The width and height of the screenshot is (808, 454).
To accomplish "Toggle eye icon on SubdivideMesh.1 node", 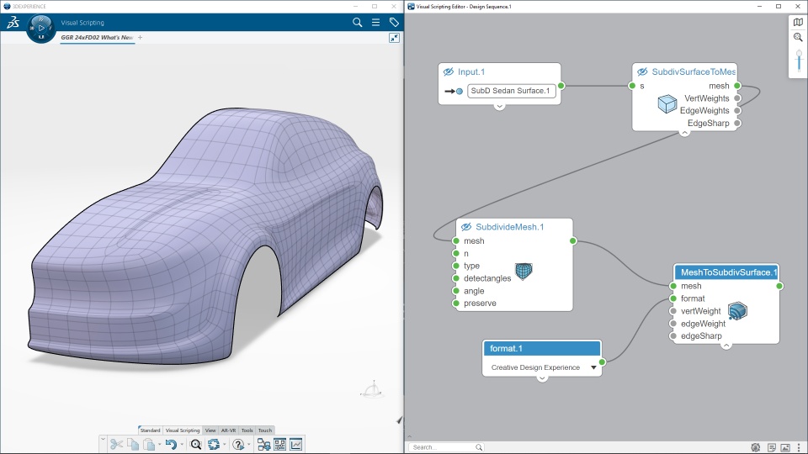I will coord(465,227).
